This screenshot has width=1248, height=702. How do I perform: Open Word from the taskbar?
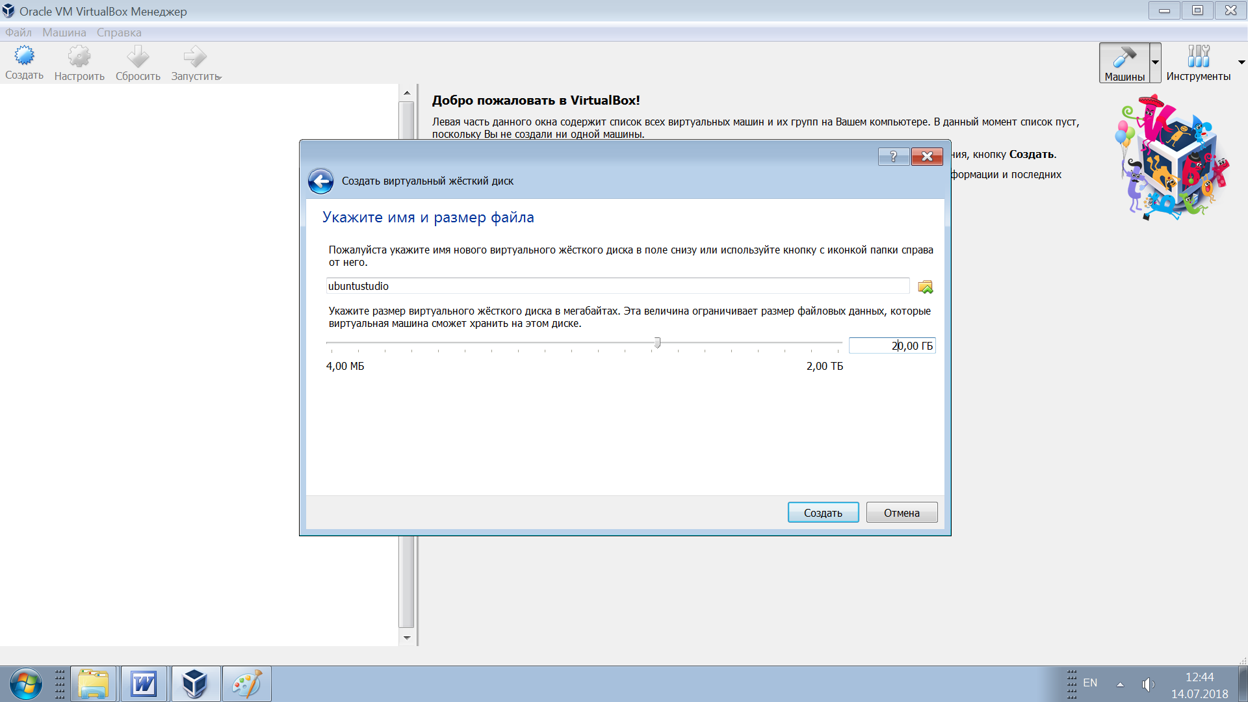coord(144,684)
